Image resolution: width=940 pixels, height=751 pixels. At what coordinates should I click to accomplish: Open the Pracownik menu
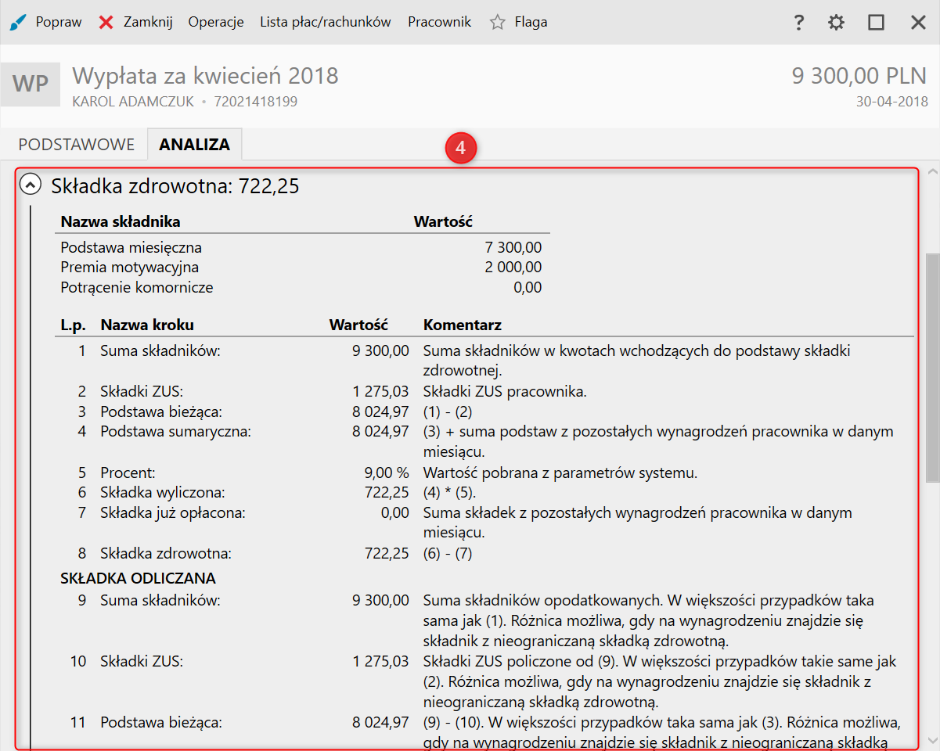(439, 22)
